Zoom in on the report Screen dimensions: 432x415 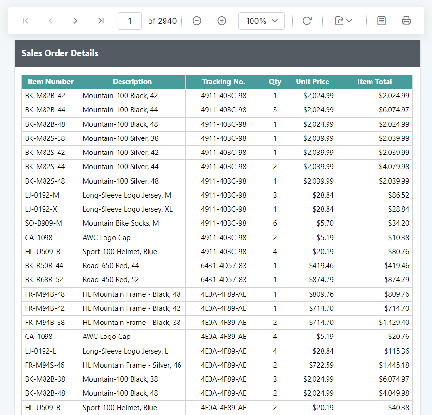[222, 21]
